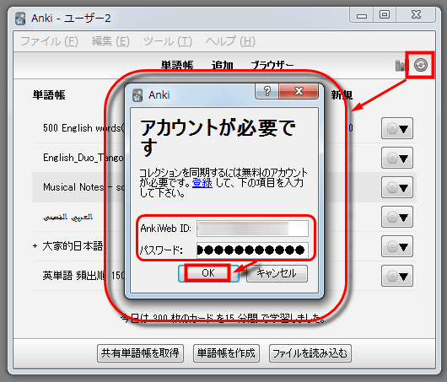Switch to the 単語帳 toolbar link
The height and width of the screenshot is (382, 447).
tap(177, 65)
